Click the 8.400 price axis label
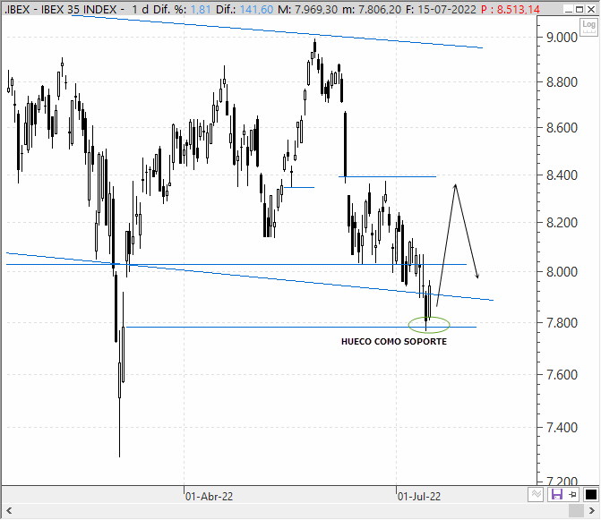 (562, 175)
